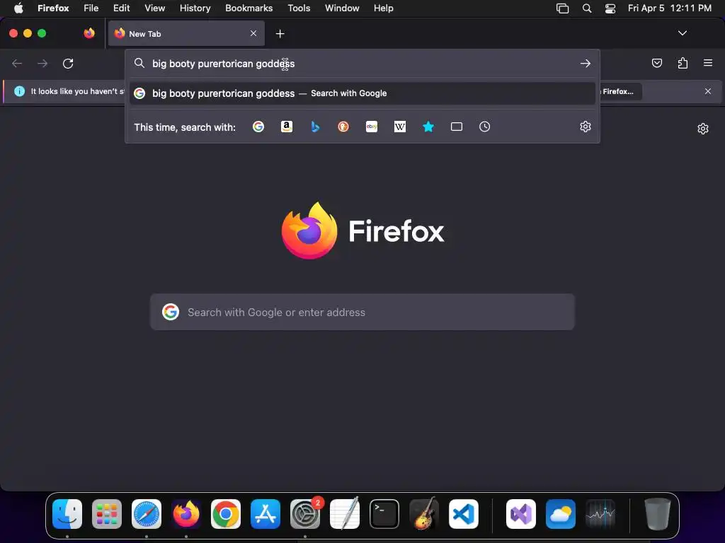
Task: Personalize new tab via page gear icon
Action: pyautogui.click(x=703, y=129)
